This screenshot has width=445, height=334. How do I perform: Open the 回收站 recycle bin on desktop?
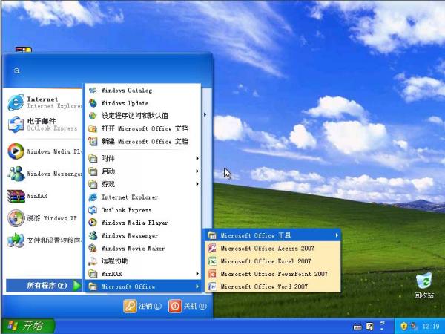click(424, 285)
